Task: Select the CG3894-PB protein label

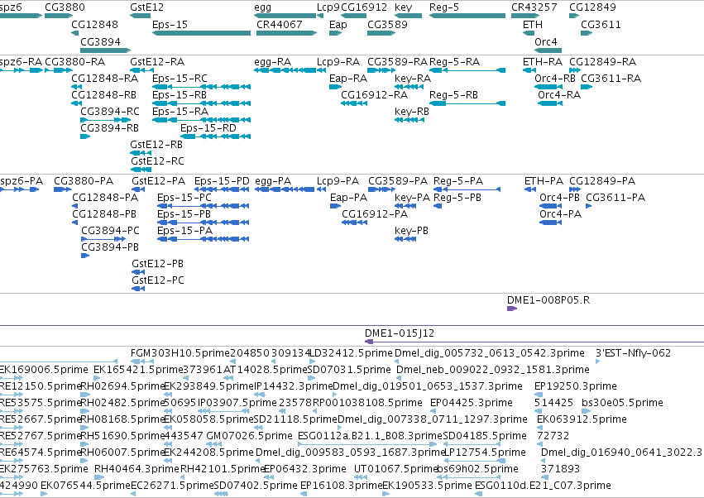Action: pyautogui.click(x=110, y=247)
